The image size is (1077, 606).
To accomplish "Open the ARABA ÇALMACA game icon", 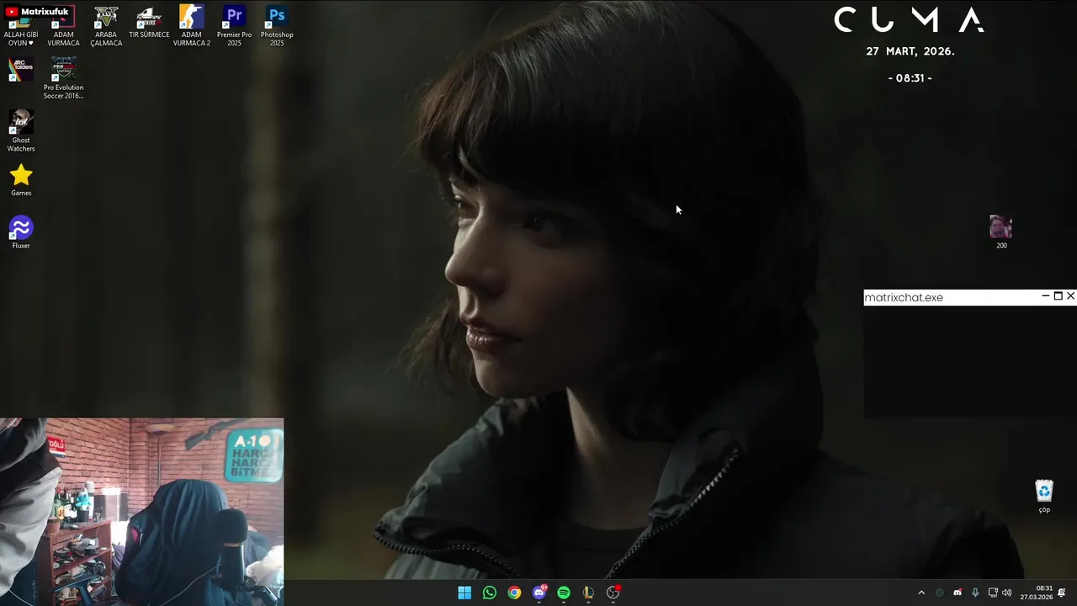I will click(106, 27).
